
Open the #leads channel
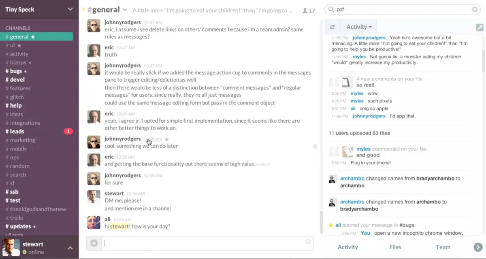pyautogui.click(x=17, y=131)
